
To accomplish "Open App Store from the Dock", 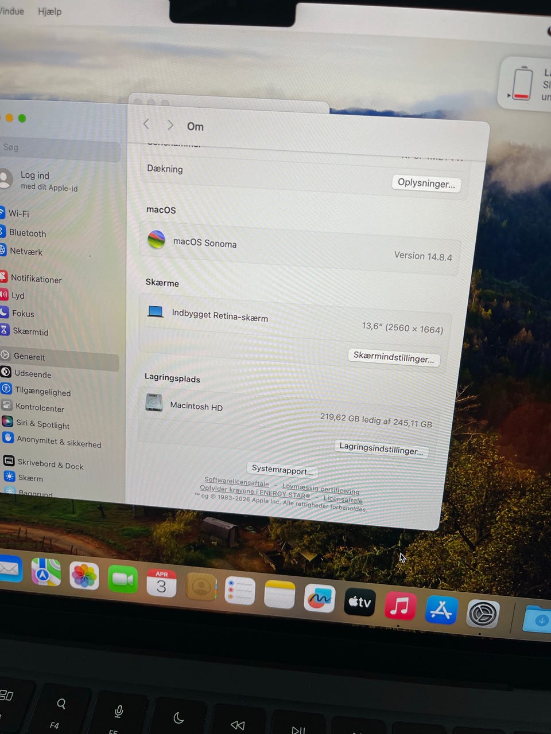I will [441, 610].
